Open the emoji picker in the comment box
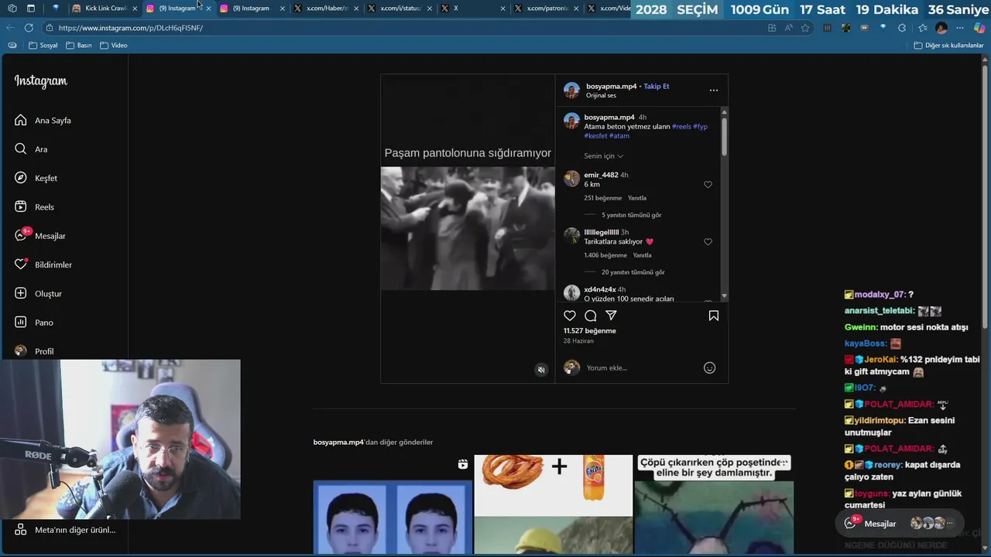 pos(709,368)
